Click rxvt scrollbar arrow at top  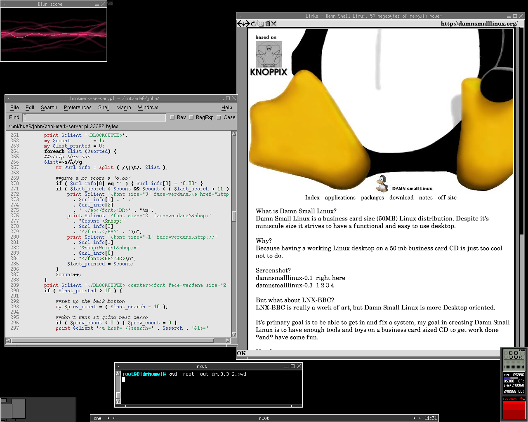(118, 374)
